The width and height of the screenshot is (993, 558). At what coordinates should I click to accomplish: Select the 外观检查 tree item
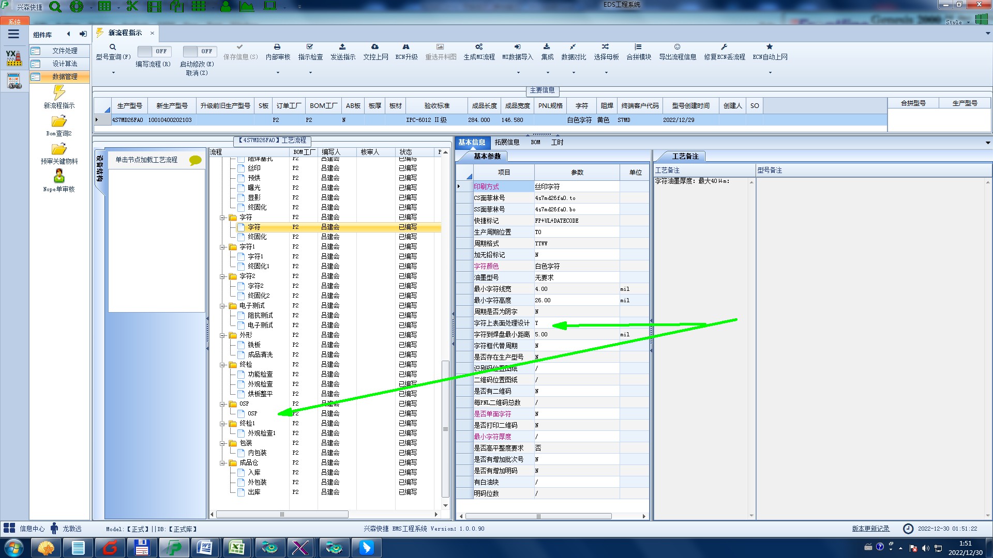coord(260,384)
